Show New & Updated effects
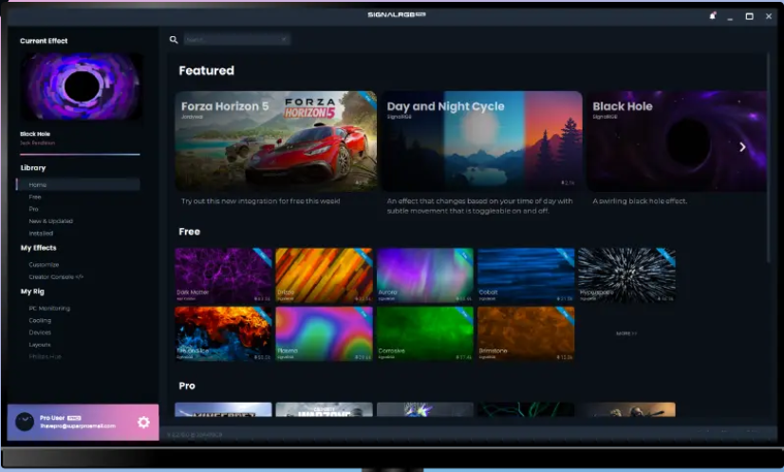The height and width of the screenshot is (472, 784). tap(50, 221)
